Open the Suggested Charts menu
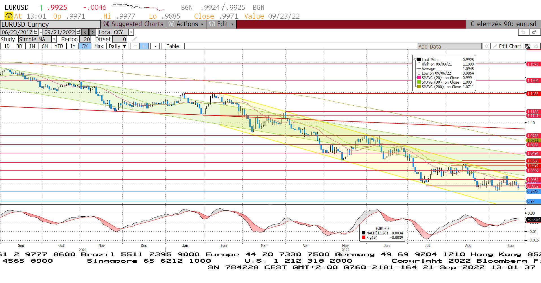This screenshot has height=283, width=541. [x=133, y=24]
